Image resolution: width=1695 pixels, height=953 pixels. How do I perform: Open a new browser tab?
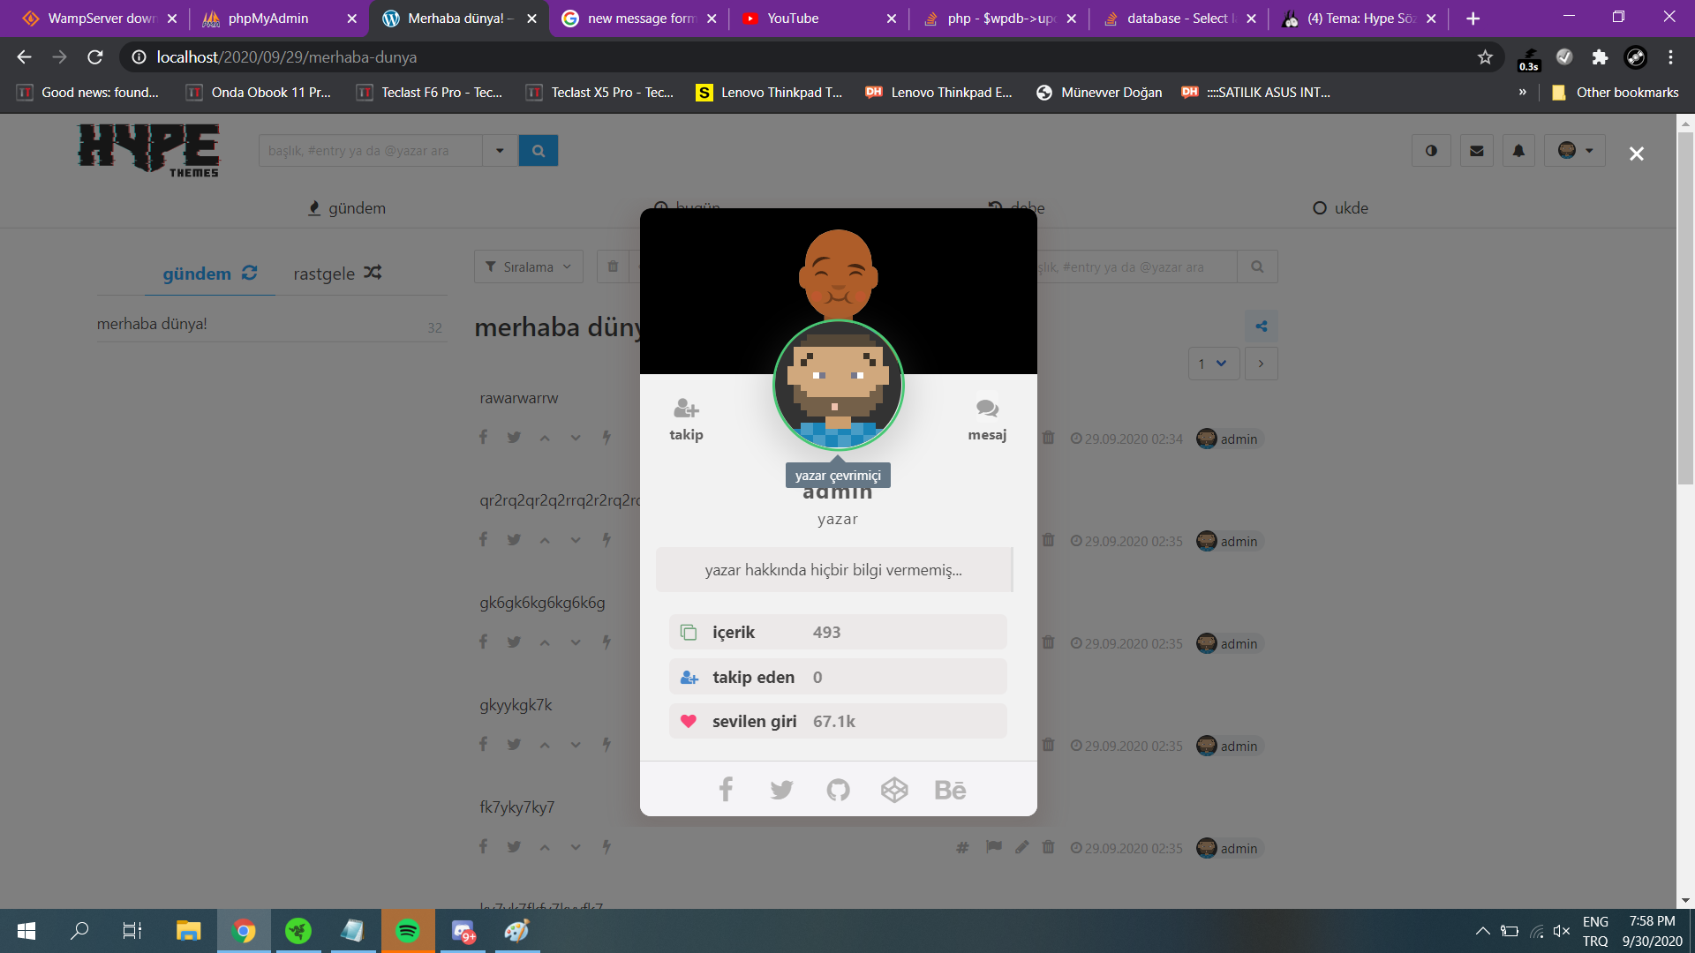coord(1473,19)
